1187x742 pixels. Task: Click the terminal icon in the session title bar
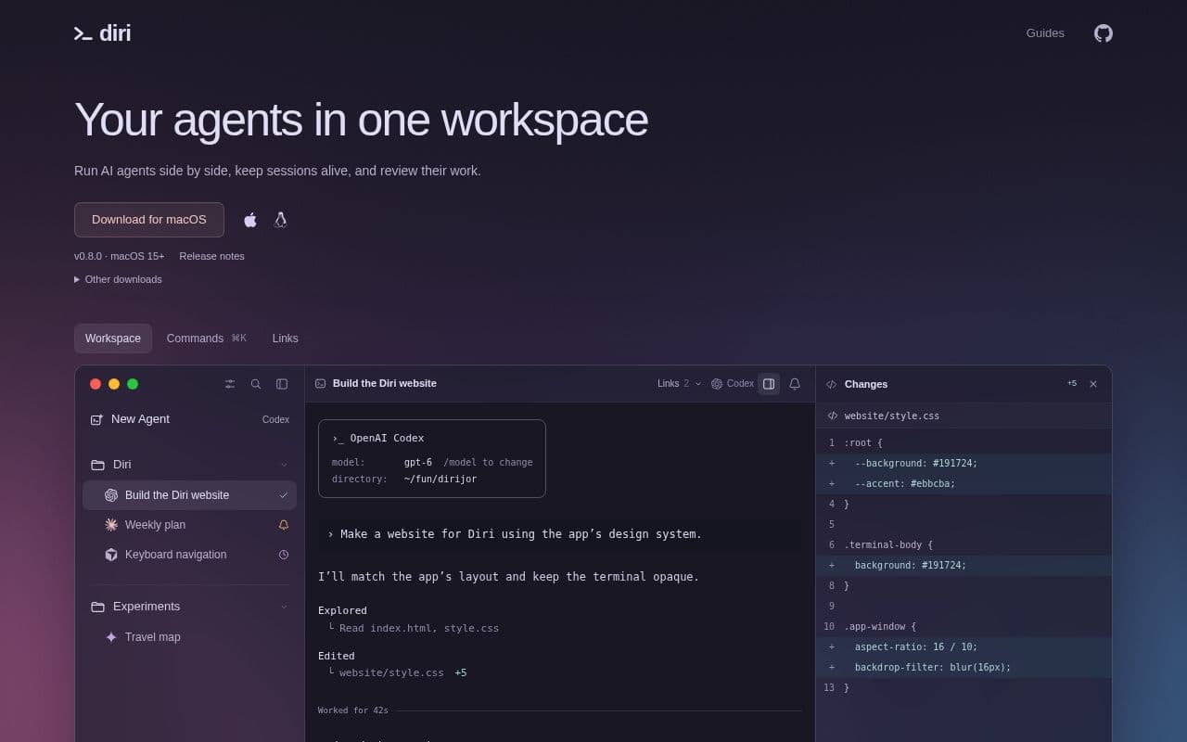click(x=320, y=384)
